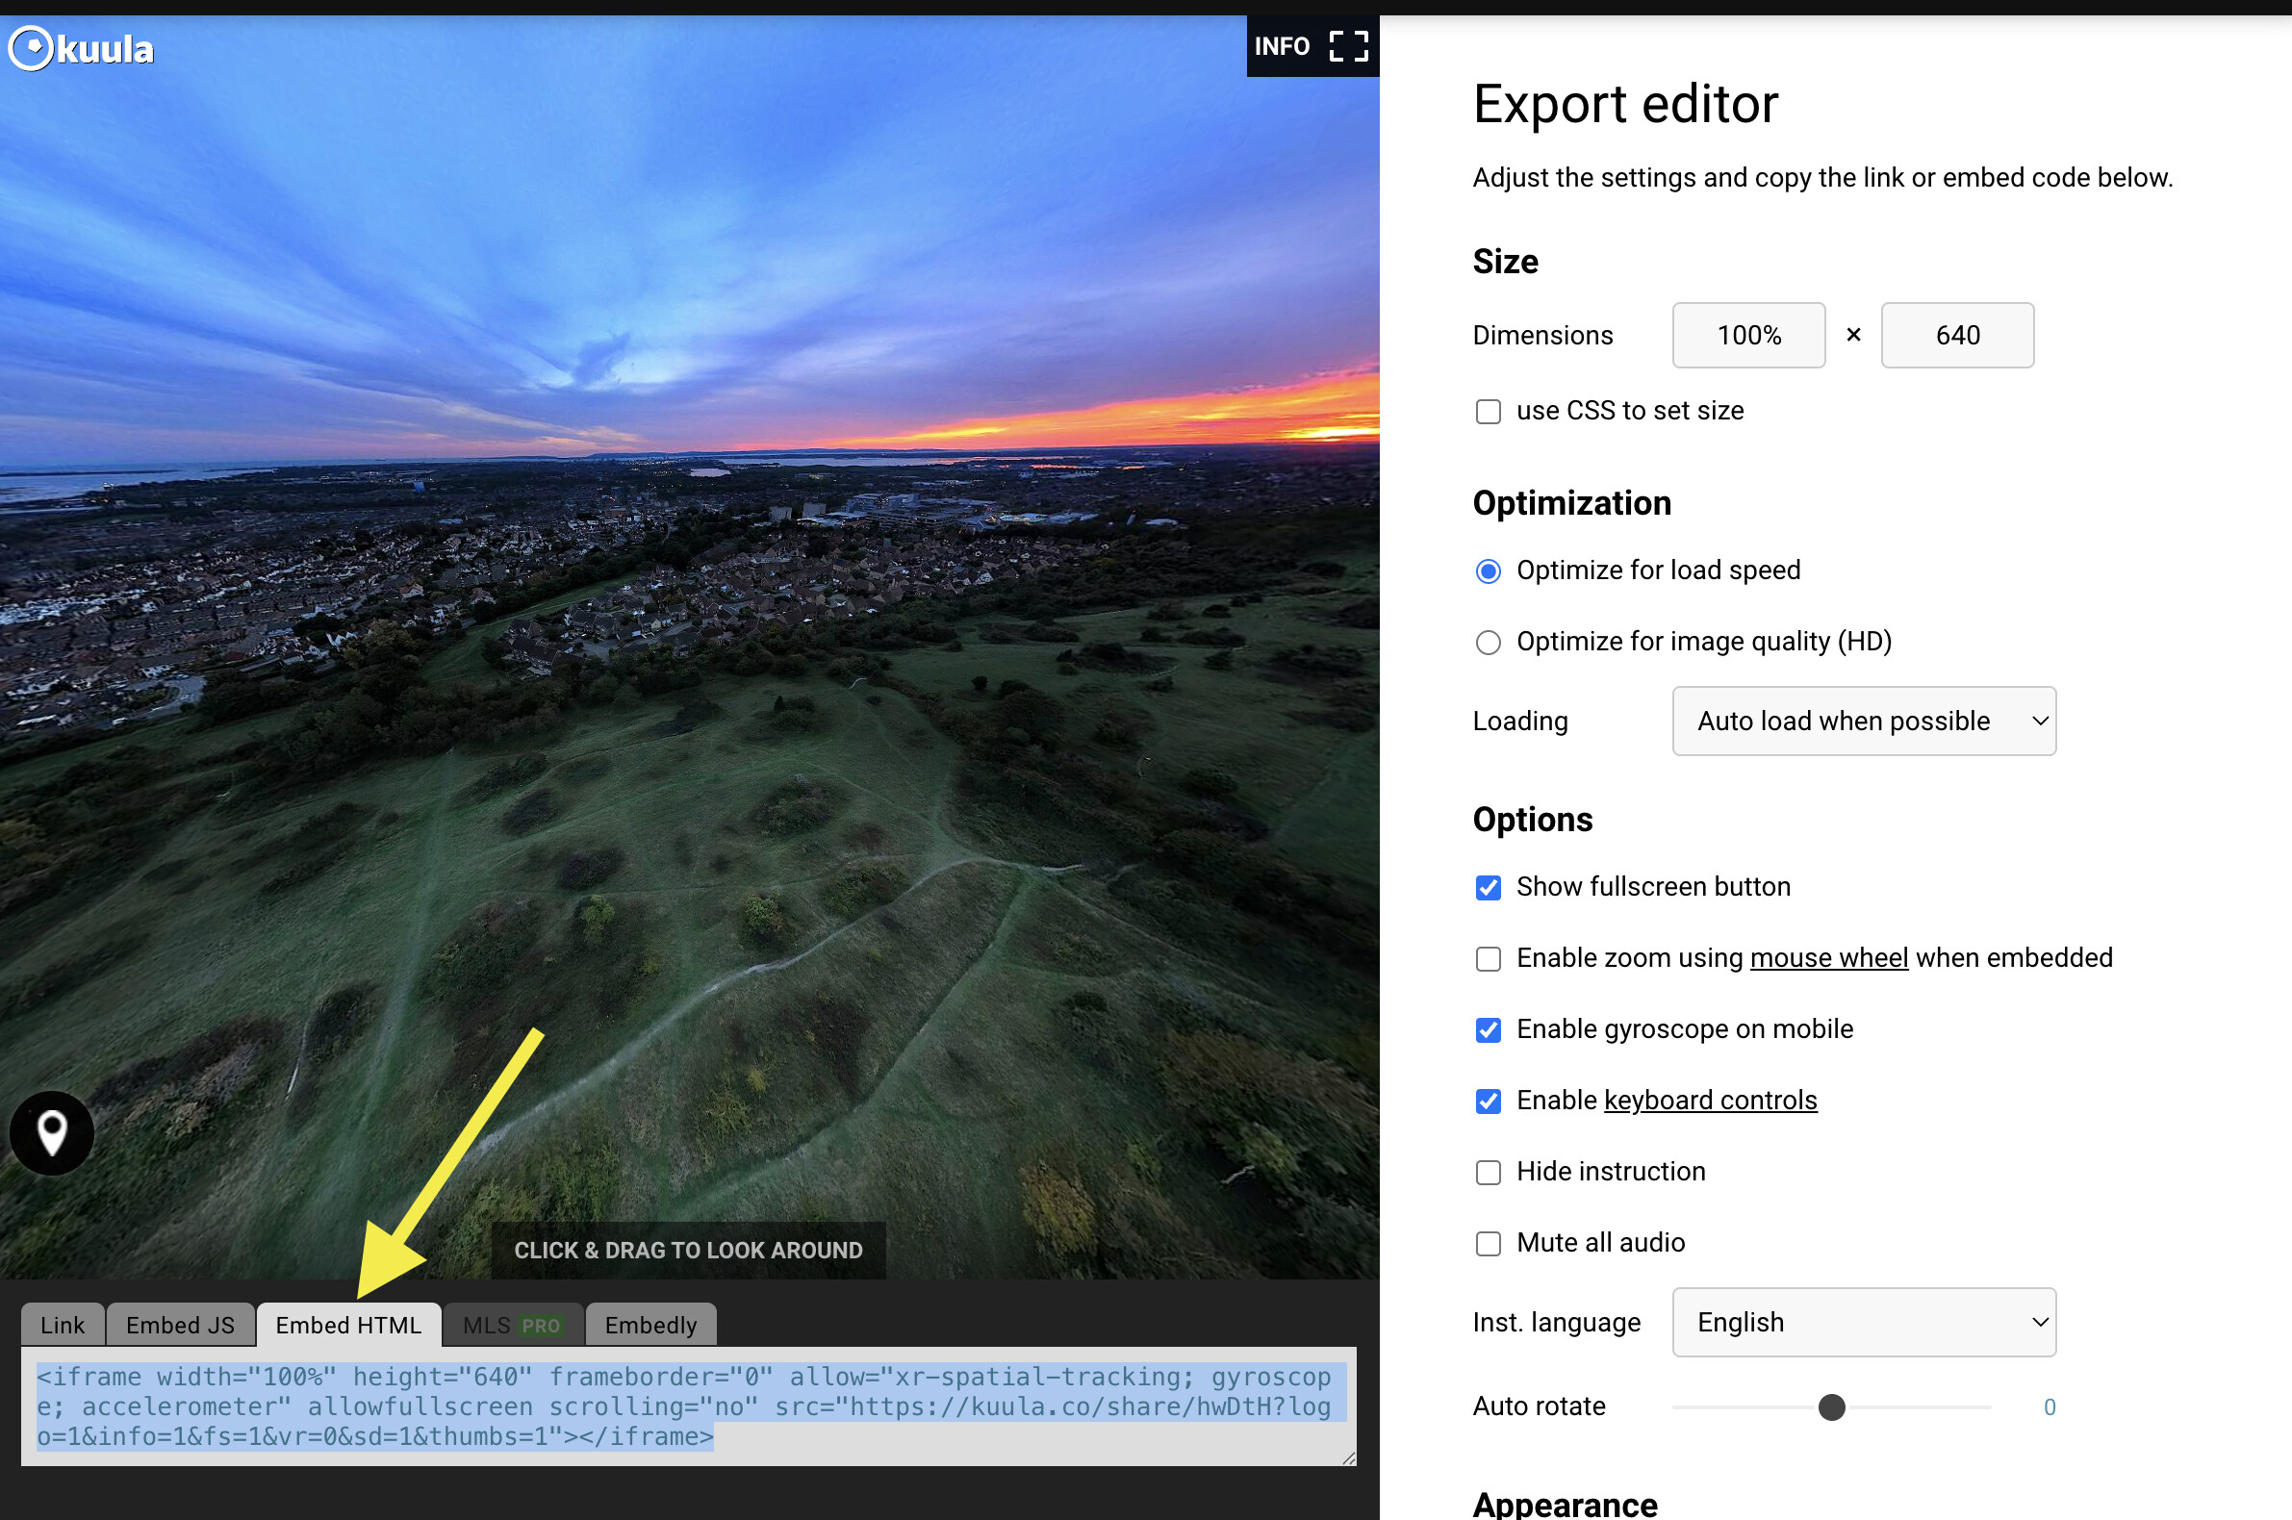Select the Embedly tab

tap(650, 1324)
